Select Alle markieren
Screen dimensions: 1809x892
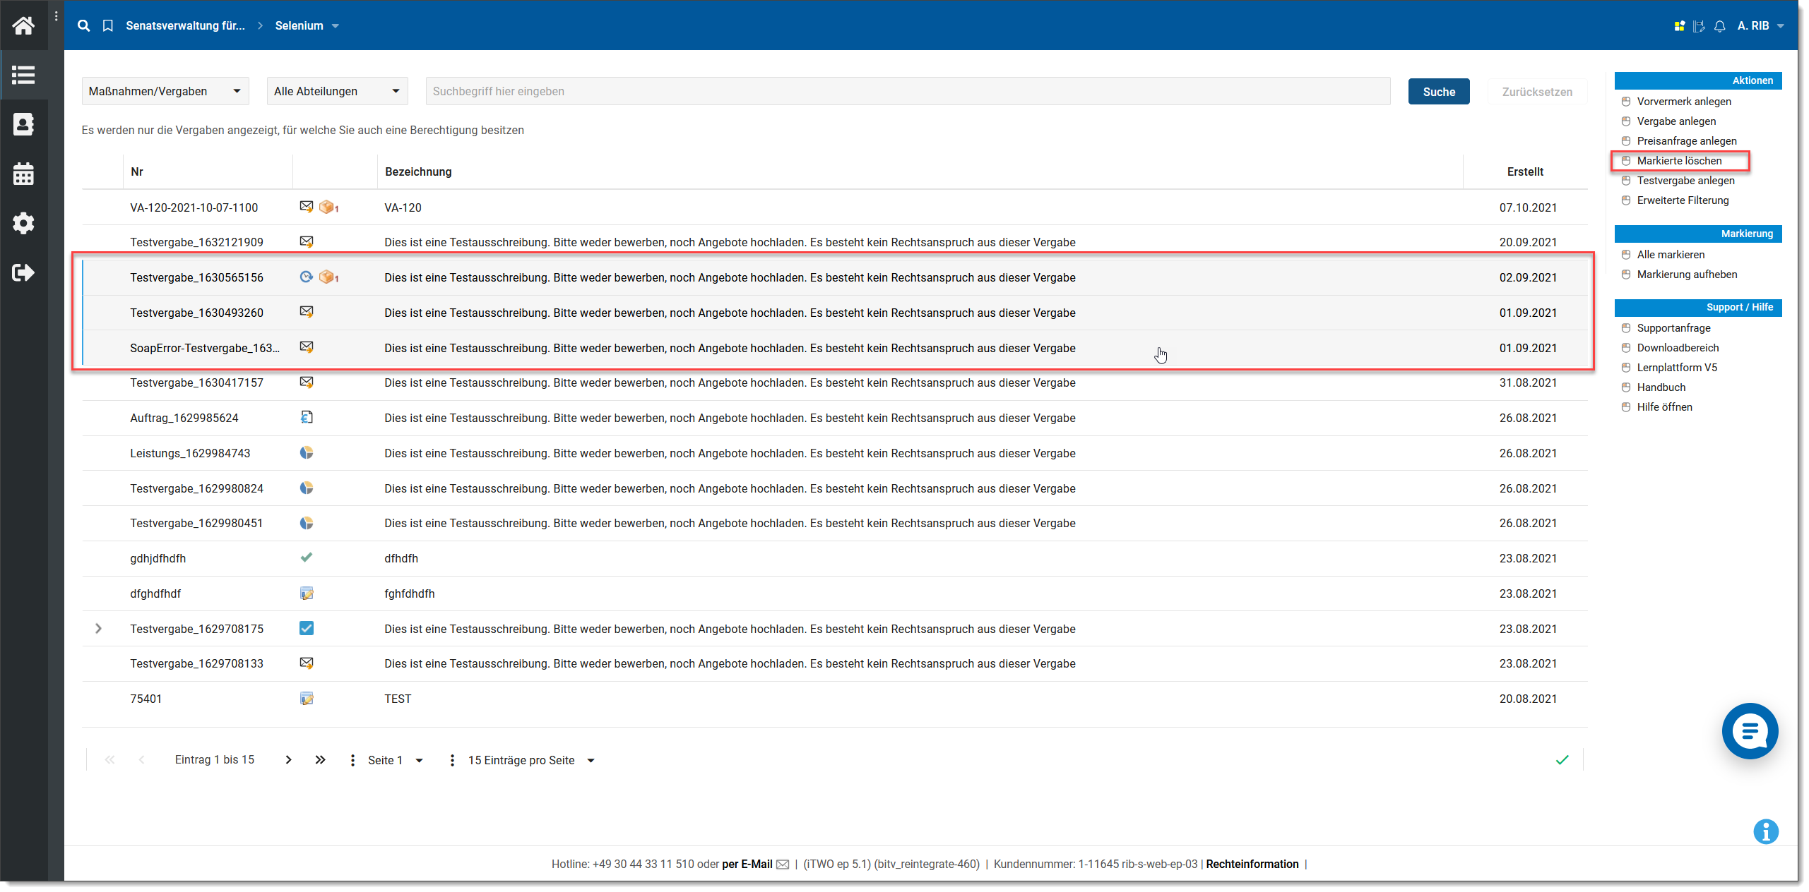[1670, 254]
